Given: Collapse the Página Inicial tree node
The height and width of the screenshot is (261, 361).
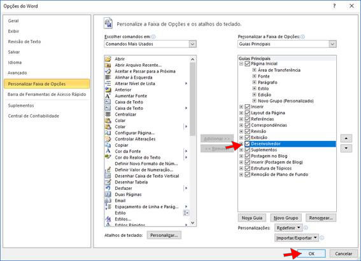Looking at the screenshot, I should point(241,64).
